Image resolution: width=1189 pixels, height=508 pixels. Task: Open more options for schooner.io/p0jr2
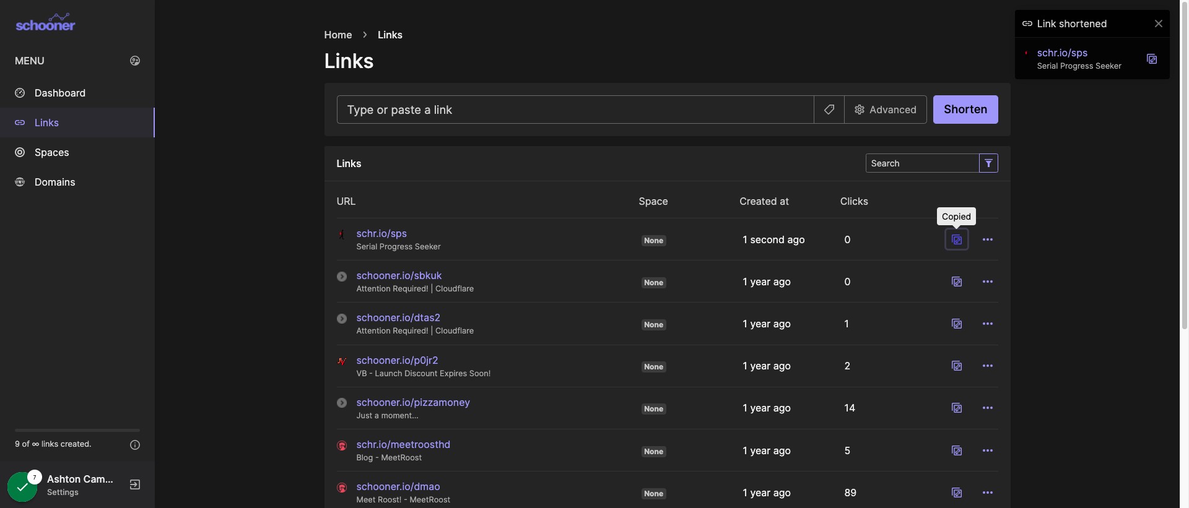coord(988,366)
